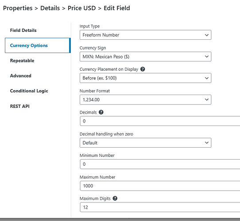The image size is (240, 221).
Task: Go to the Advanced tab
Action: click(21, 76)
